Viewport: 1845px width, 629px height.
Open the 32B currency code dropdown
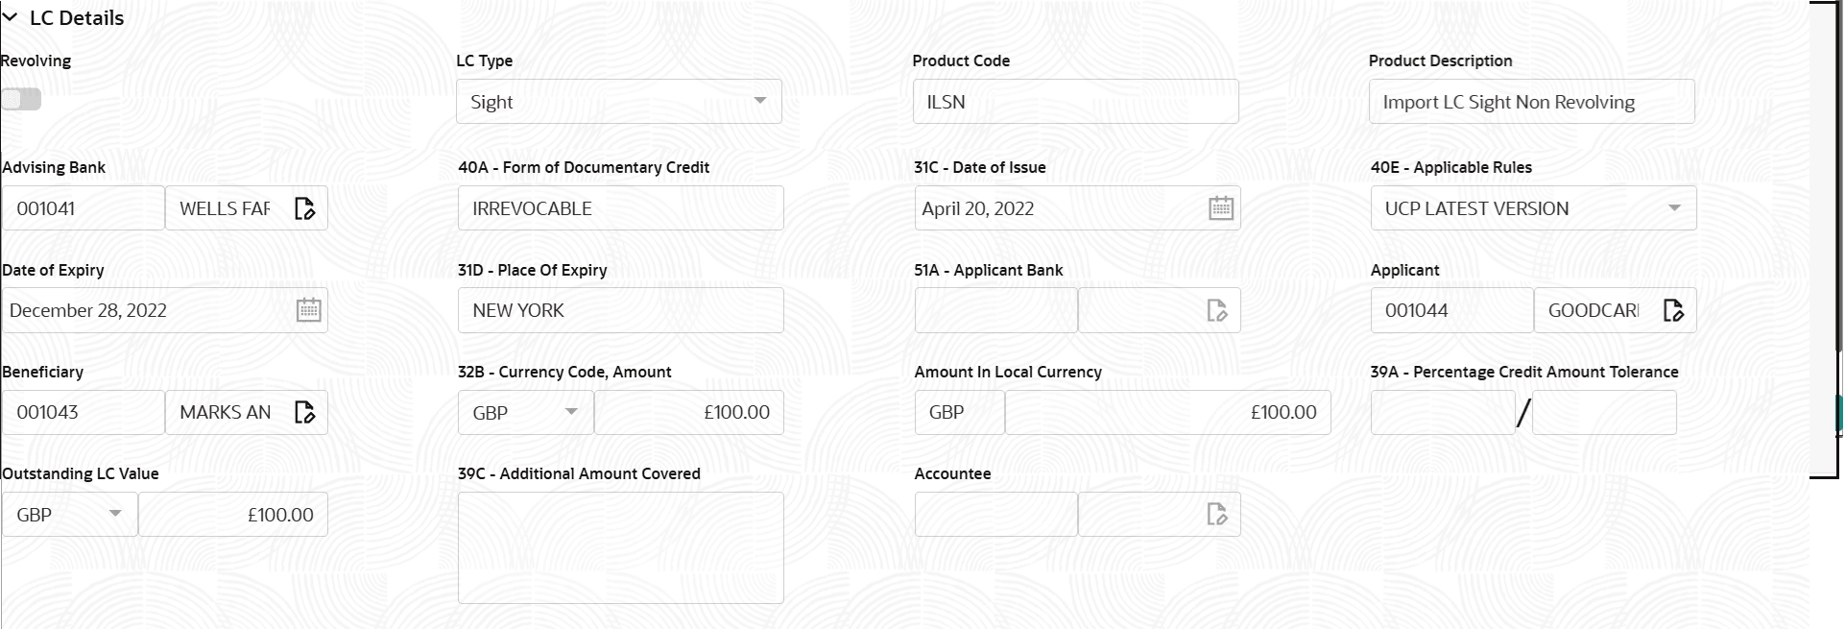[573, 412]
